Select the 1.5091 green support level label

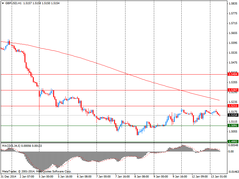233,125
